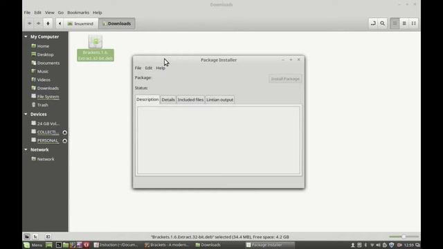The height and width of the screenshot is (249, 443).
Task: Open Videos in the sidebar
Action: coord(44,80)
